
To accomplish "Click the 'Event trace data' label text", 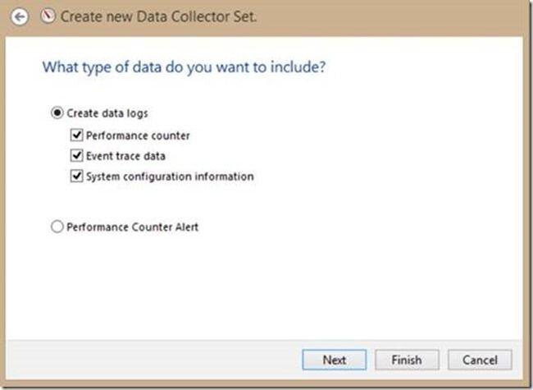I will coord(125,156).
